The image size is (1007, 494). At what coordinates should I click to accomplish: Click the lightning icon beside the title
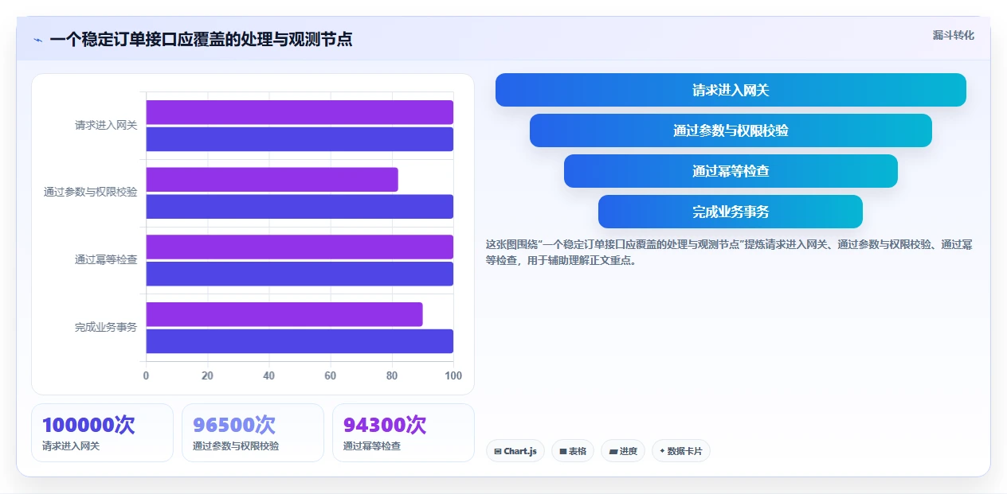37,40
